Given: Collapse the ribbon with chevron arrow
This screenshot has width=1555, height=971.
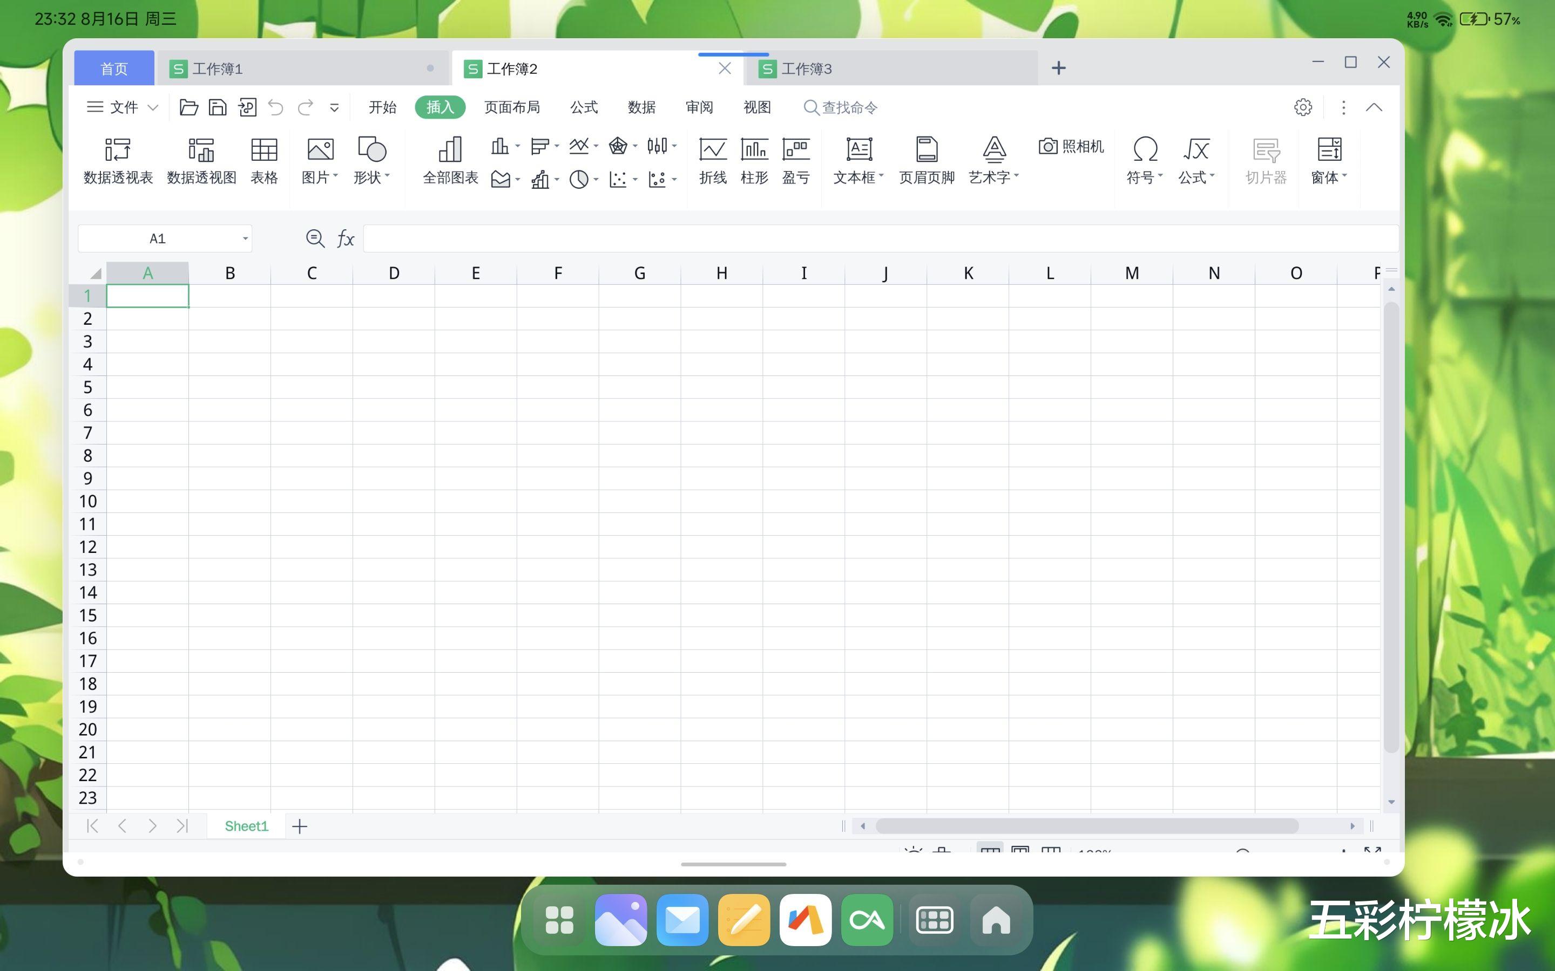Looking at the screenshot, I should click(1374, 107).
